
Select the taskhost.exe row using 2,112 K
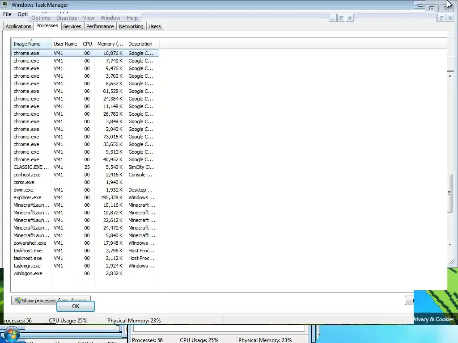(x=85, y=258)
